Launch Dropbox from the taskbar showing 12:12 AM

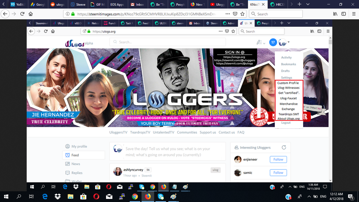(57, 196)
